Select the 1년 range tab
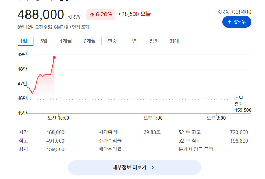The width and height of the screenshot is (265, 179). 133,41
